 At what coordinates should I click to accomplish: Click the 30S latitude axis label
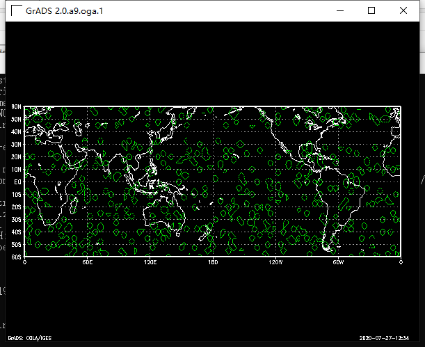[16, 219]
